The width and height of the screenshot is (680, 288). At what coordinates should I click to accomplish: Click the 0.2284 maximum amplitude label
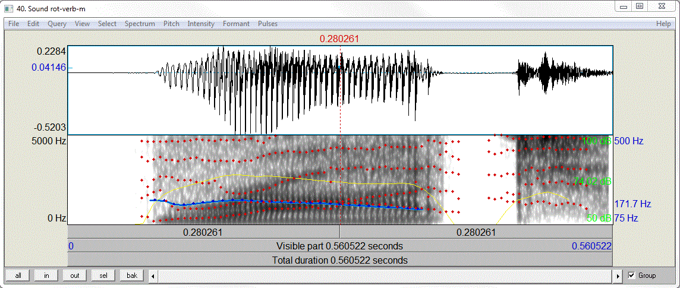click(51, 51)
